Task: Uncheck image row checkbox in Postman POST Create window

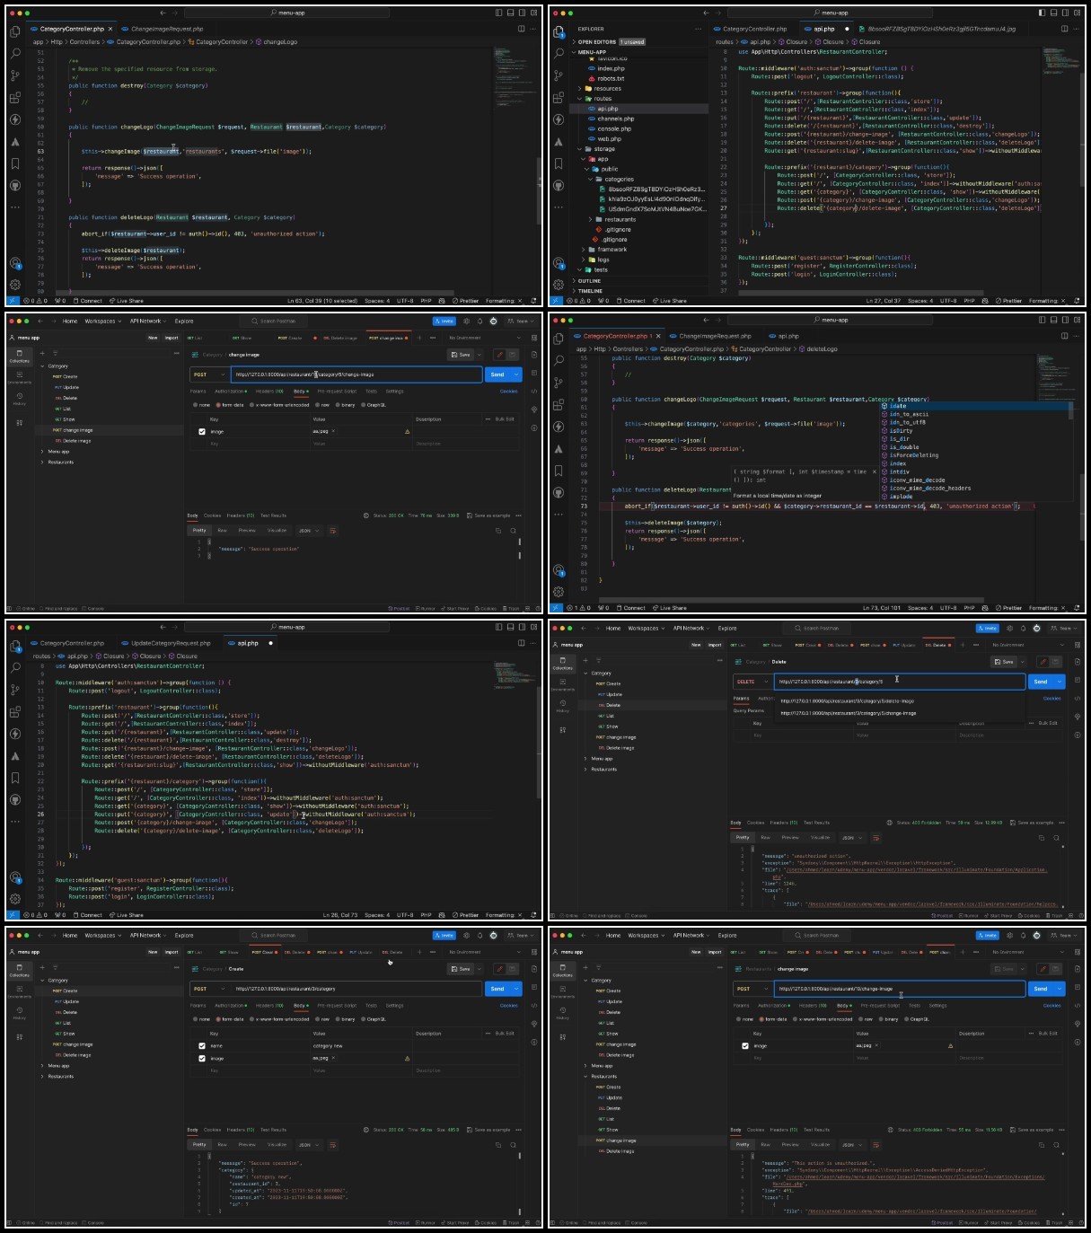Action: point(202,1059)
